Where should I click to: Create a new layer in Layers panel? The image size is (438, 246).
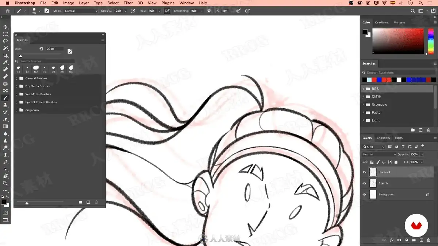click(421, 241)
